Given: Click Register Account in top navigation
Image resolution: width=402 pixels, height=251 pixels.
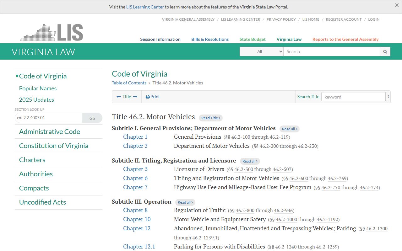Looking at the screenshot, I should coord(344,19).
